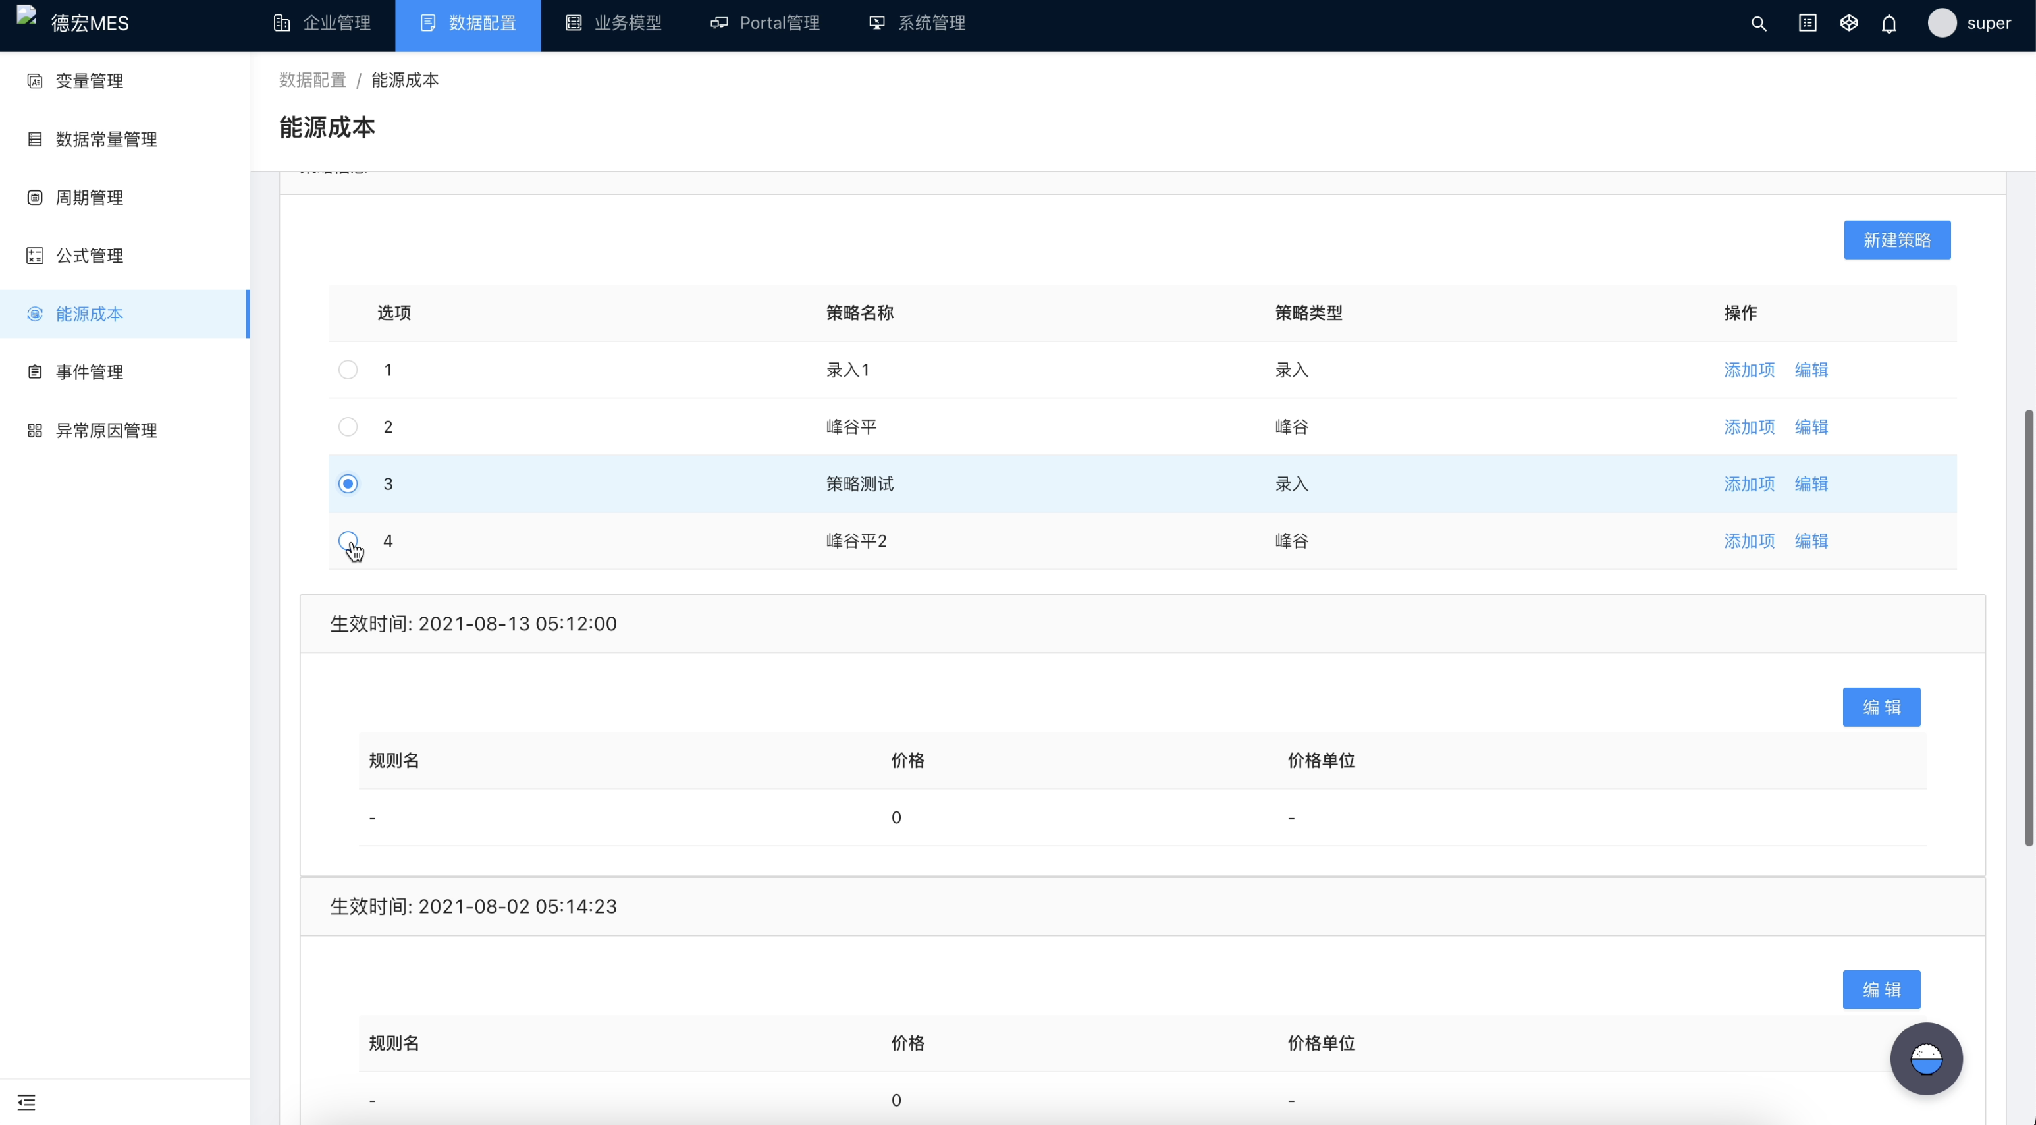This screenshot has height=1125, width=2036.
Task: Click the 数据配置 tab icon
Action: pyautogui.click(x=427, y=23)
